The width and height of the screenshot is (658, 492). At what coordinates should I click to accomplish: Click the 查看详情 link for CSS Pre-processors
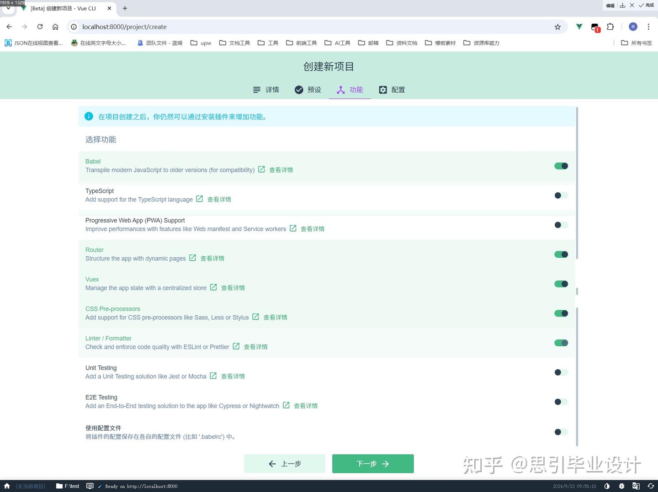pyautogui.click(x=275, y=317)
